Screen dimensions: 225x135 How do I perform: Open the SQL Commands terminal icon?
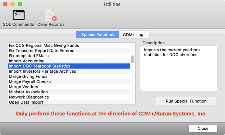coord(18,15)
